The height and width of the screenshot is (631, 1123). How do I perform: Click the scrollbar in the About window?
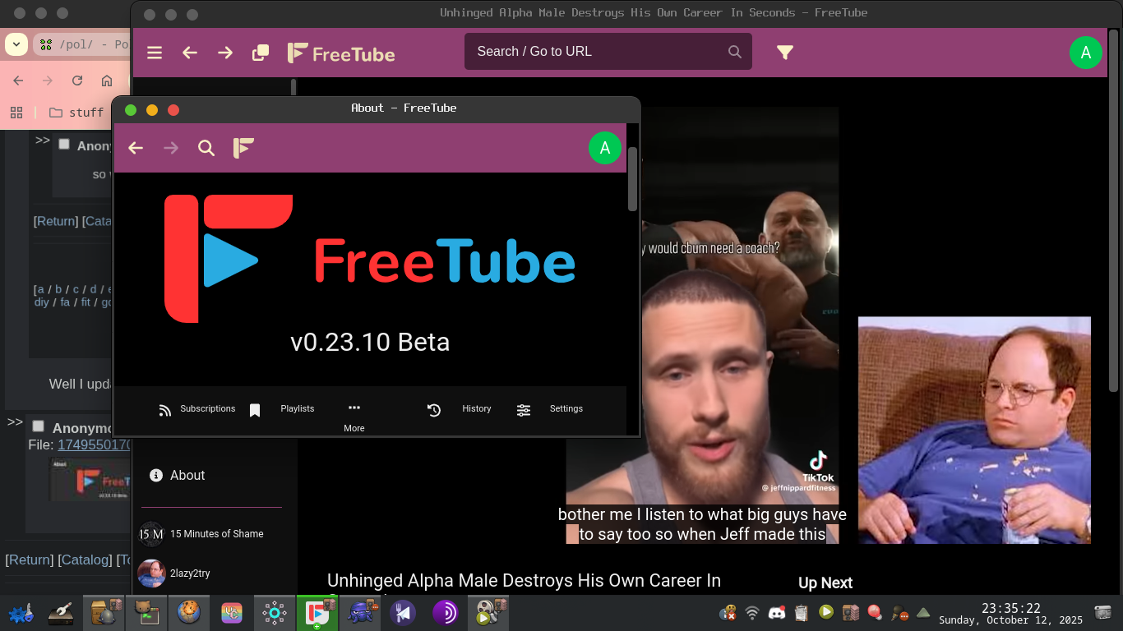coord(632,178)
